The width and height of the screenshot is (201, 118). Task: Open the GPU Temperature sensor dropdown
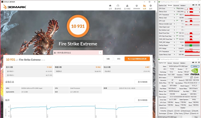coord(175,15)
